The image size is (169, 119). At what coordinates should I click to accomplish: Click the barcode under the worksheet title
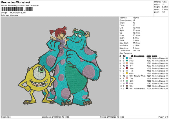[x=17, y=9]
